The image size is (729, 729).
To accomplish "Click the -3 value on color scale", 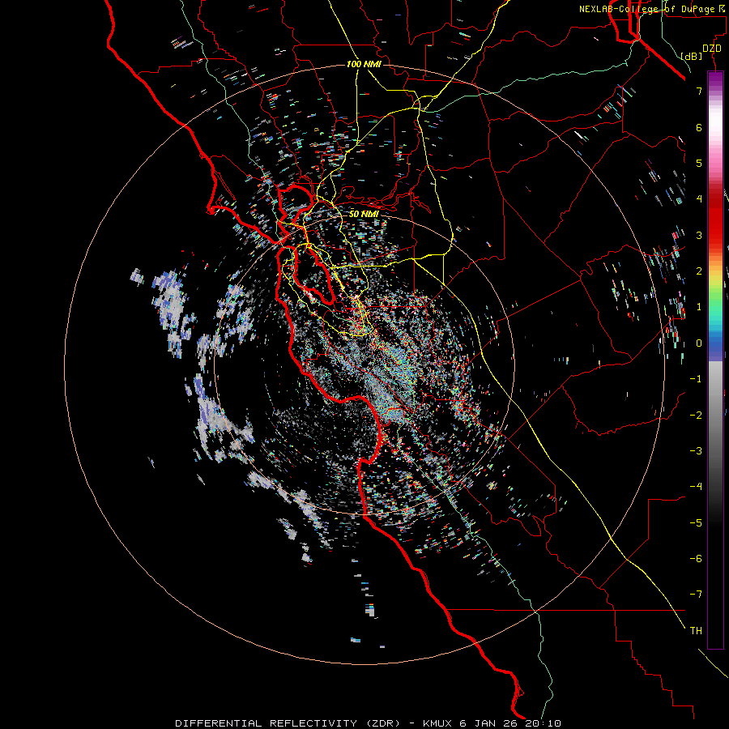I will point(696,451).
